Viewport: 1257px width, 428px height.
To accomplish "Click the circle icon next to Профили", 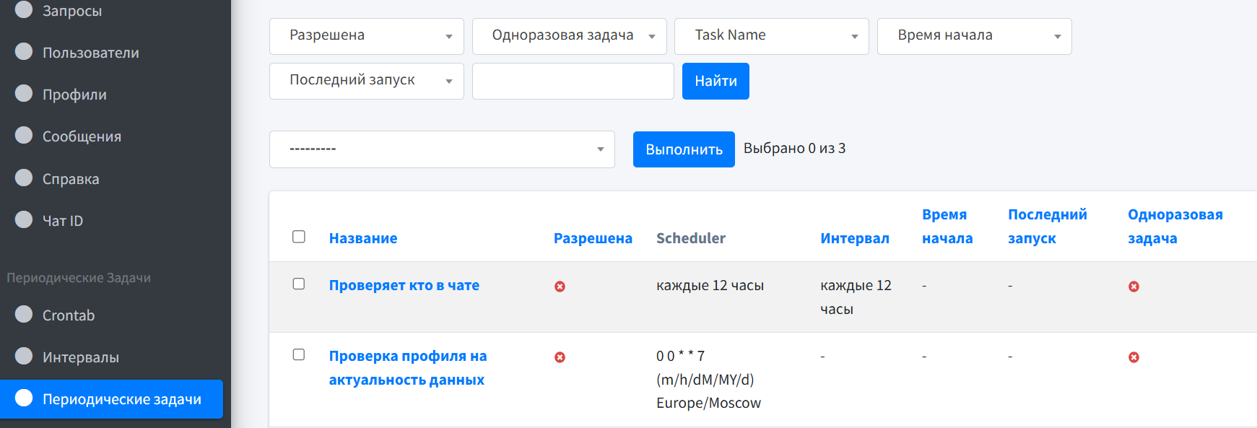I will tap(24, 94).
